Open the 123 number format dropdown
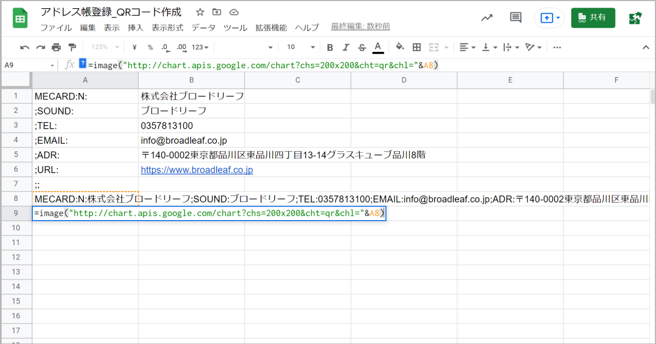 200,48
